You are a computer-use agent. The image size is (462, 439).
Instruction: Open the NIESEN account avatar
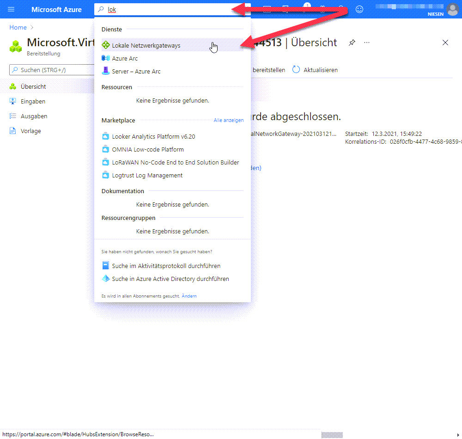click(x=453, y=9)
